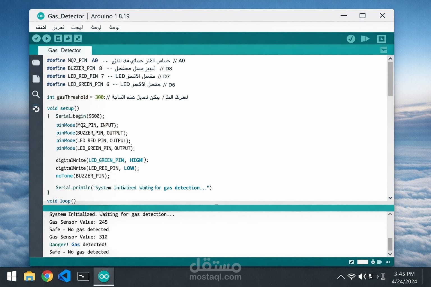The image size is (431, 287).
Task: Open the Windows Start menu
Action: [x=12, y=276]
